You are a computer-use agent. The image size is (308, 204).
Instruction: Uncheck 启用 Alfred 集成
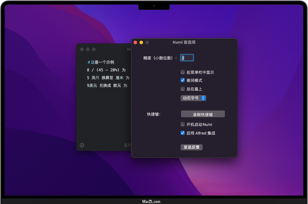pos(183,133)
